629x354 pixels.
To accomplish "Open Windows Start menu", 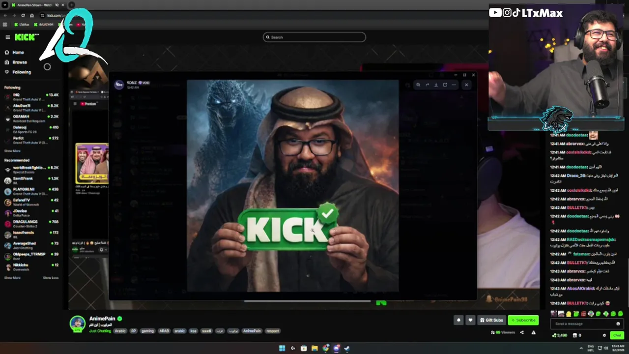I will [x=282, y=348].
